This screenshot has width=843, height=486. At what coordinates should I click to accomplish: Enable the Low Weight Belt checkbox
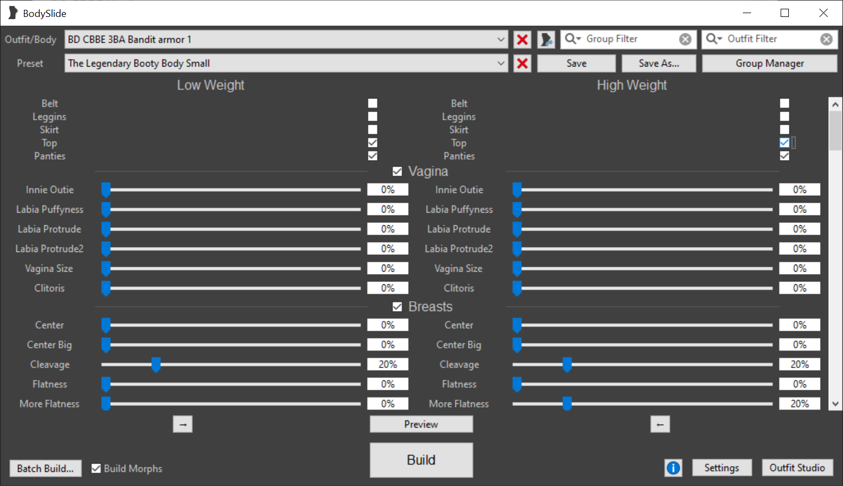click(x=373, y=103)
